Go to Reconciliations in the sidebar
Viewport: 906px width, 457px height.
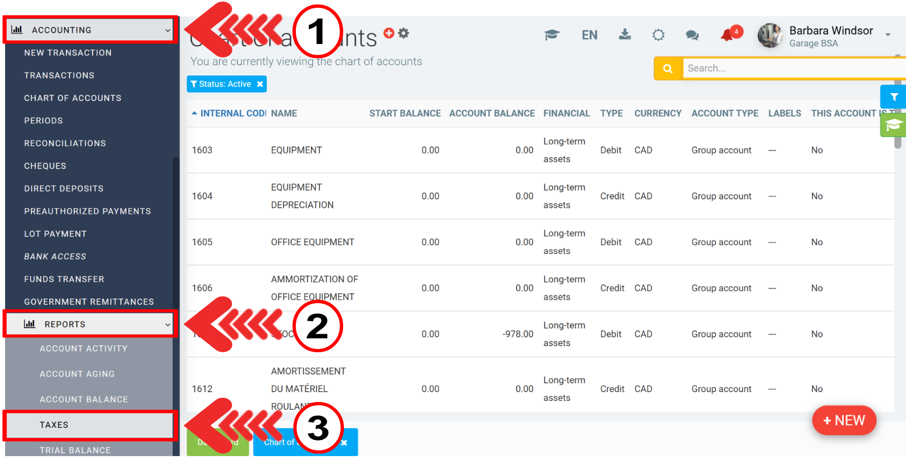click(65, 143)
